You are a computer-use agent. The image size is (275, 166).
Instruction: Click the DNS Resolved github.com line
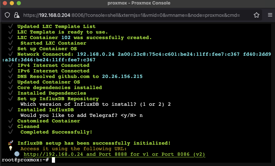click(x=79, y=76)
